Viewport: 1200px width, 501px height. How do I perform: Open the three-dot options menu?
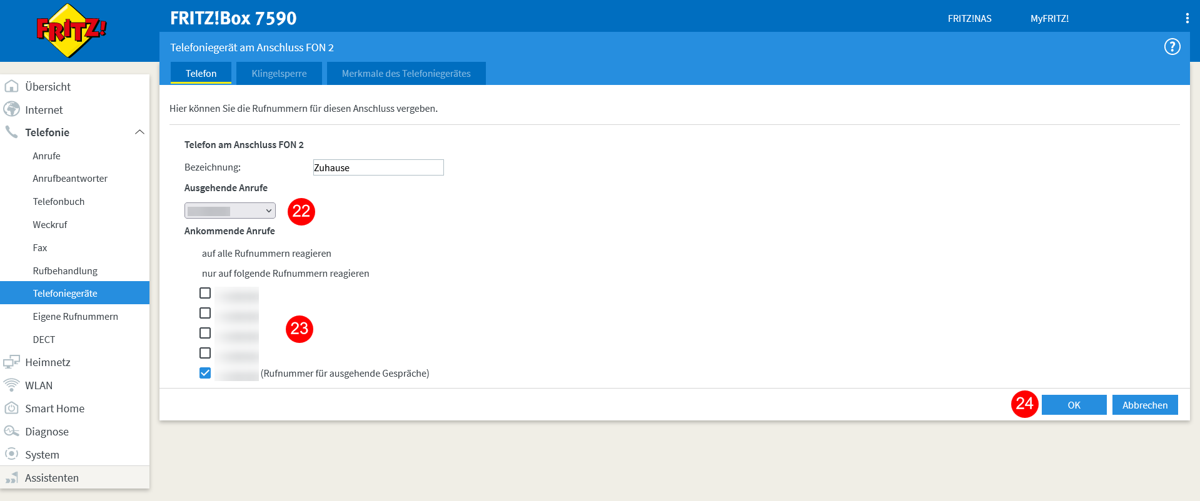pyautogui.click(x=1187, y=18)
